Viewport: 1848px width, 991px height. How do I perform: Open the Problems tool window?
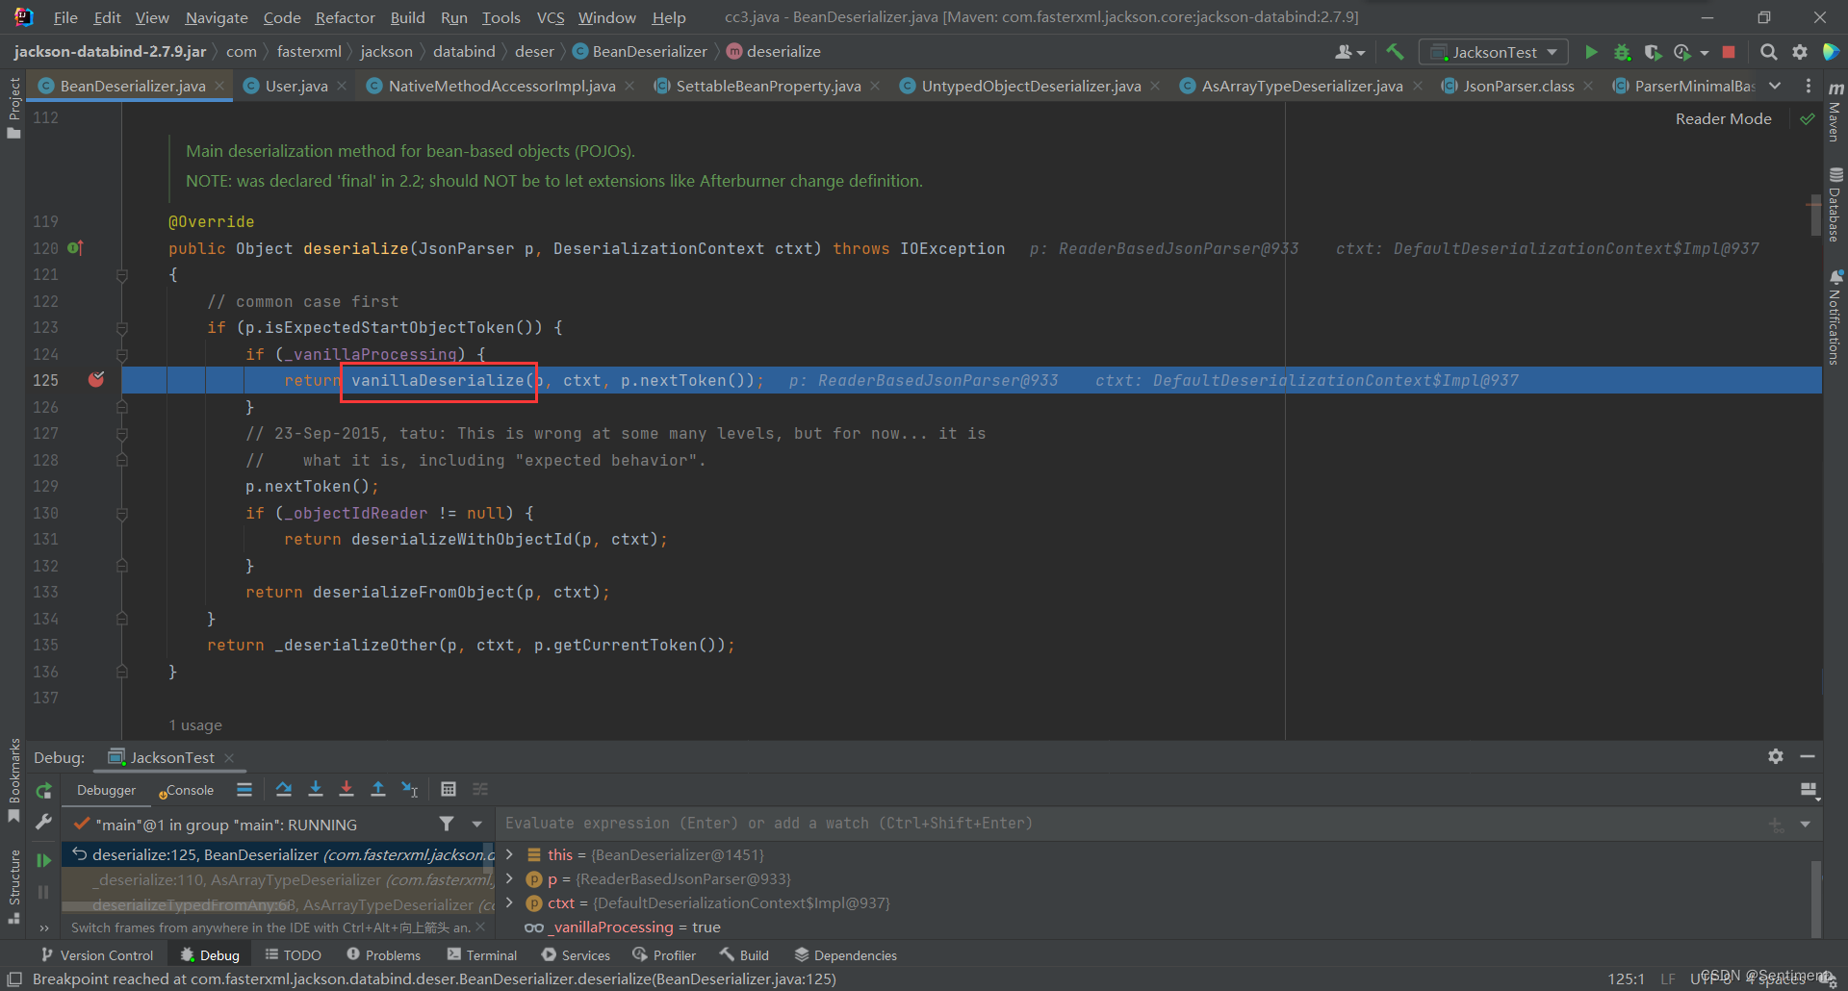click(384, 954)
